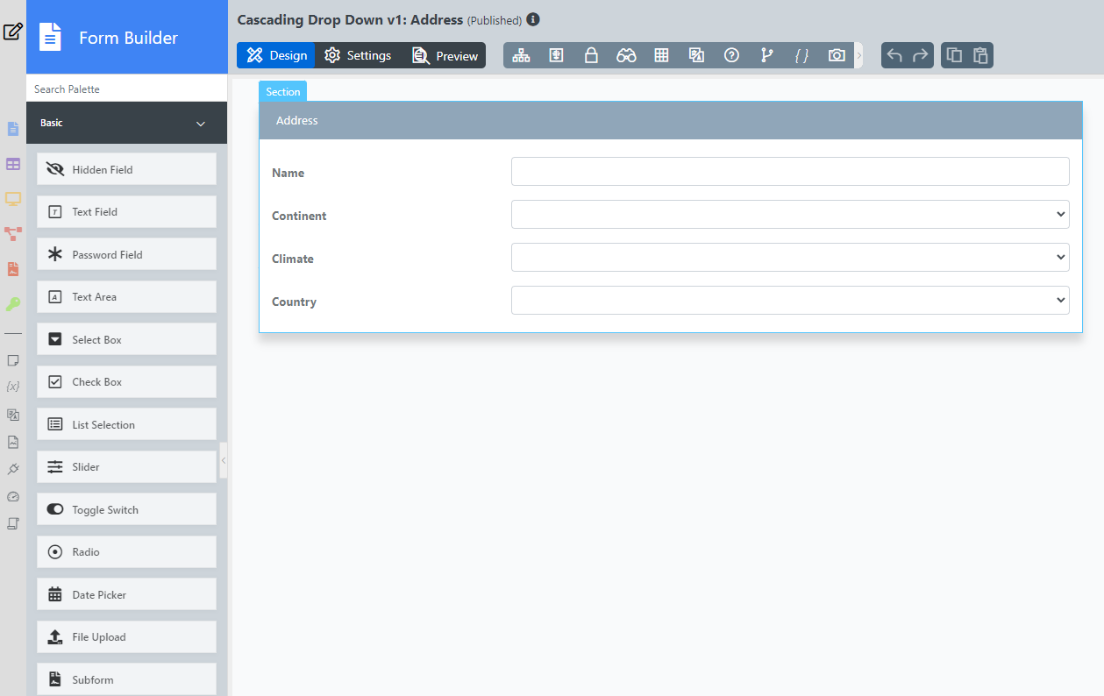Expand the toolbar with the right chevron
The image size is (1104, 696).
click(859, 55)
